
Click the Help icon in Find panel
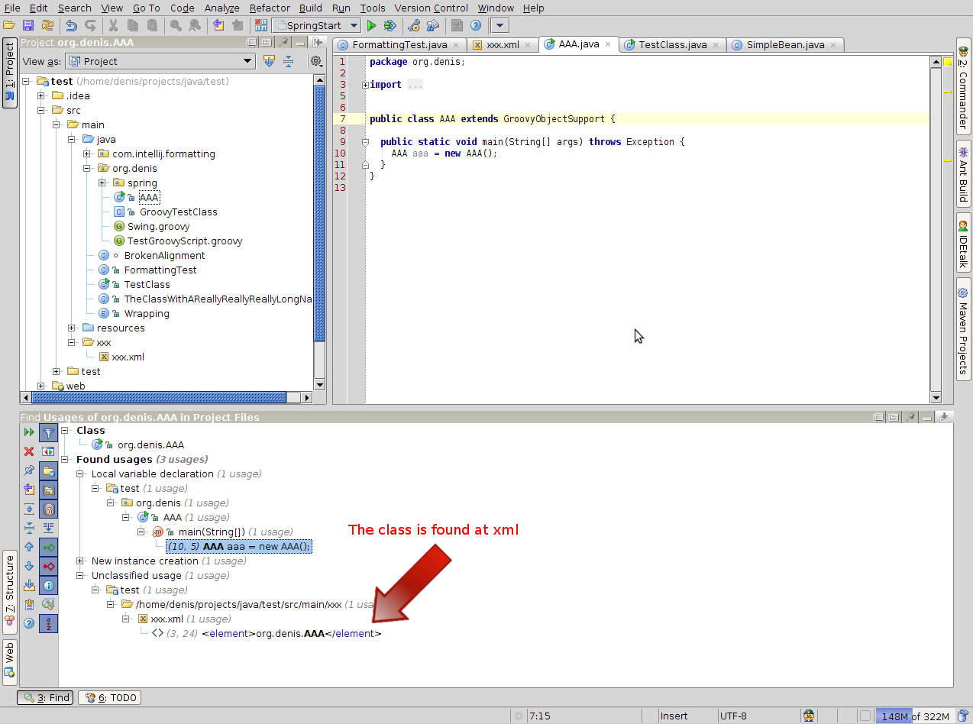29,623
